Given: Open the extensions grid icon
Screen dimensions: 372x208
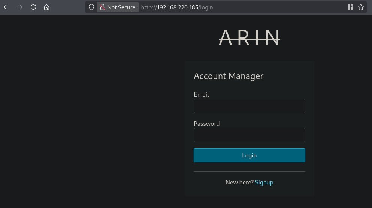Looking at the screenshot, I should 350,7.
